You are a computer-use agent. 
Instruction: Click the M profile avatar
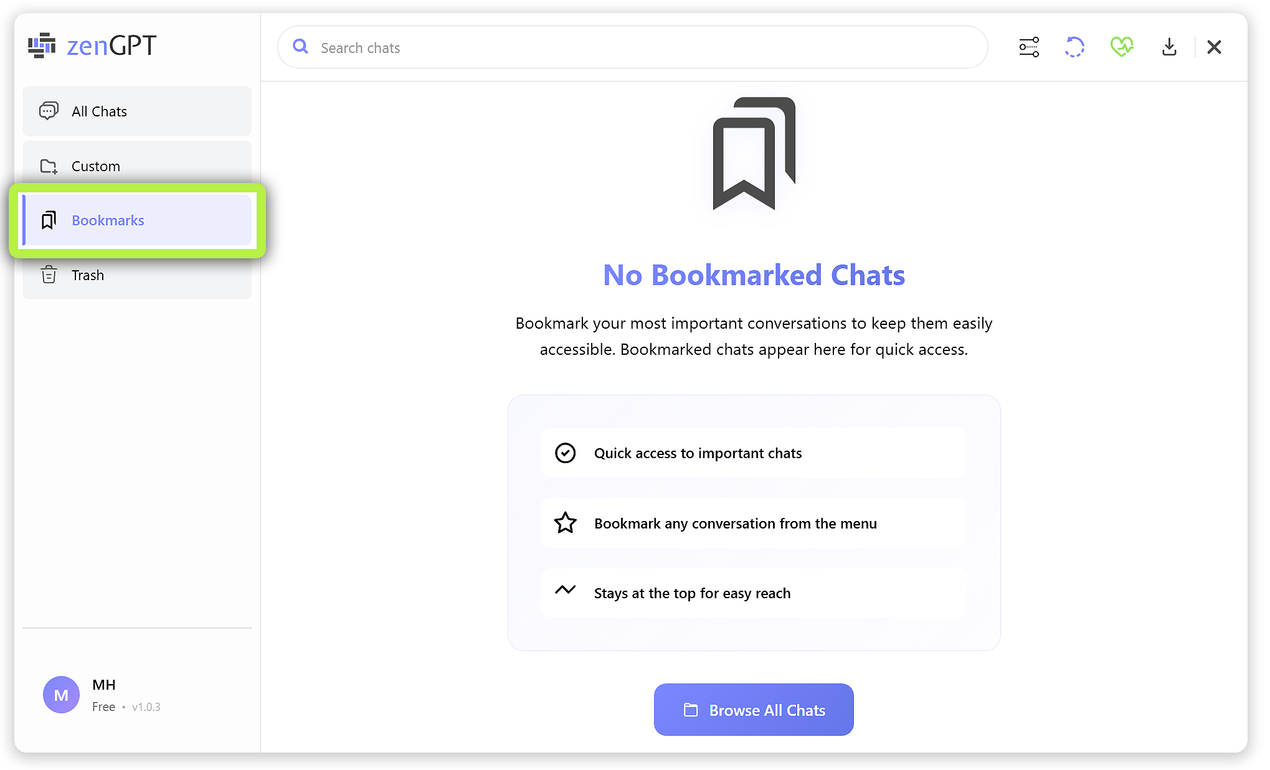coord(61,695)
